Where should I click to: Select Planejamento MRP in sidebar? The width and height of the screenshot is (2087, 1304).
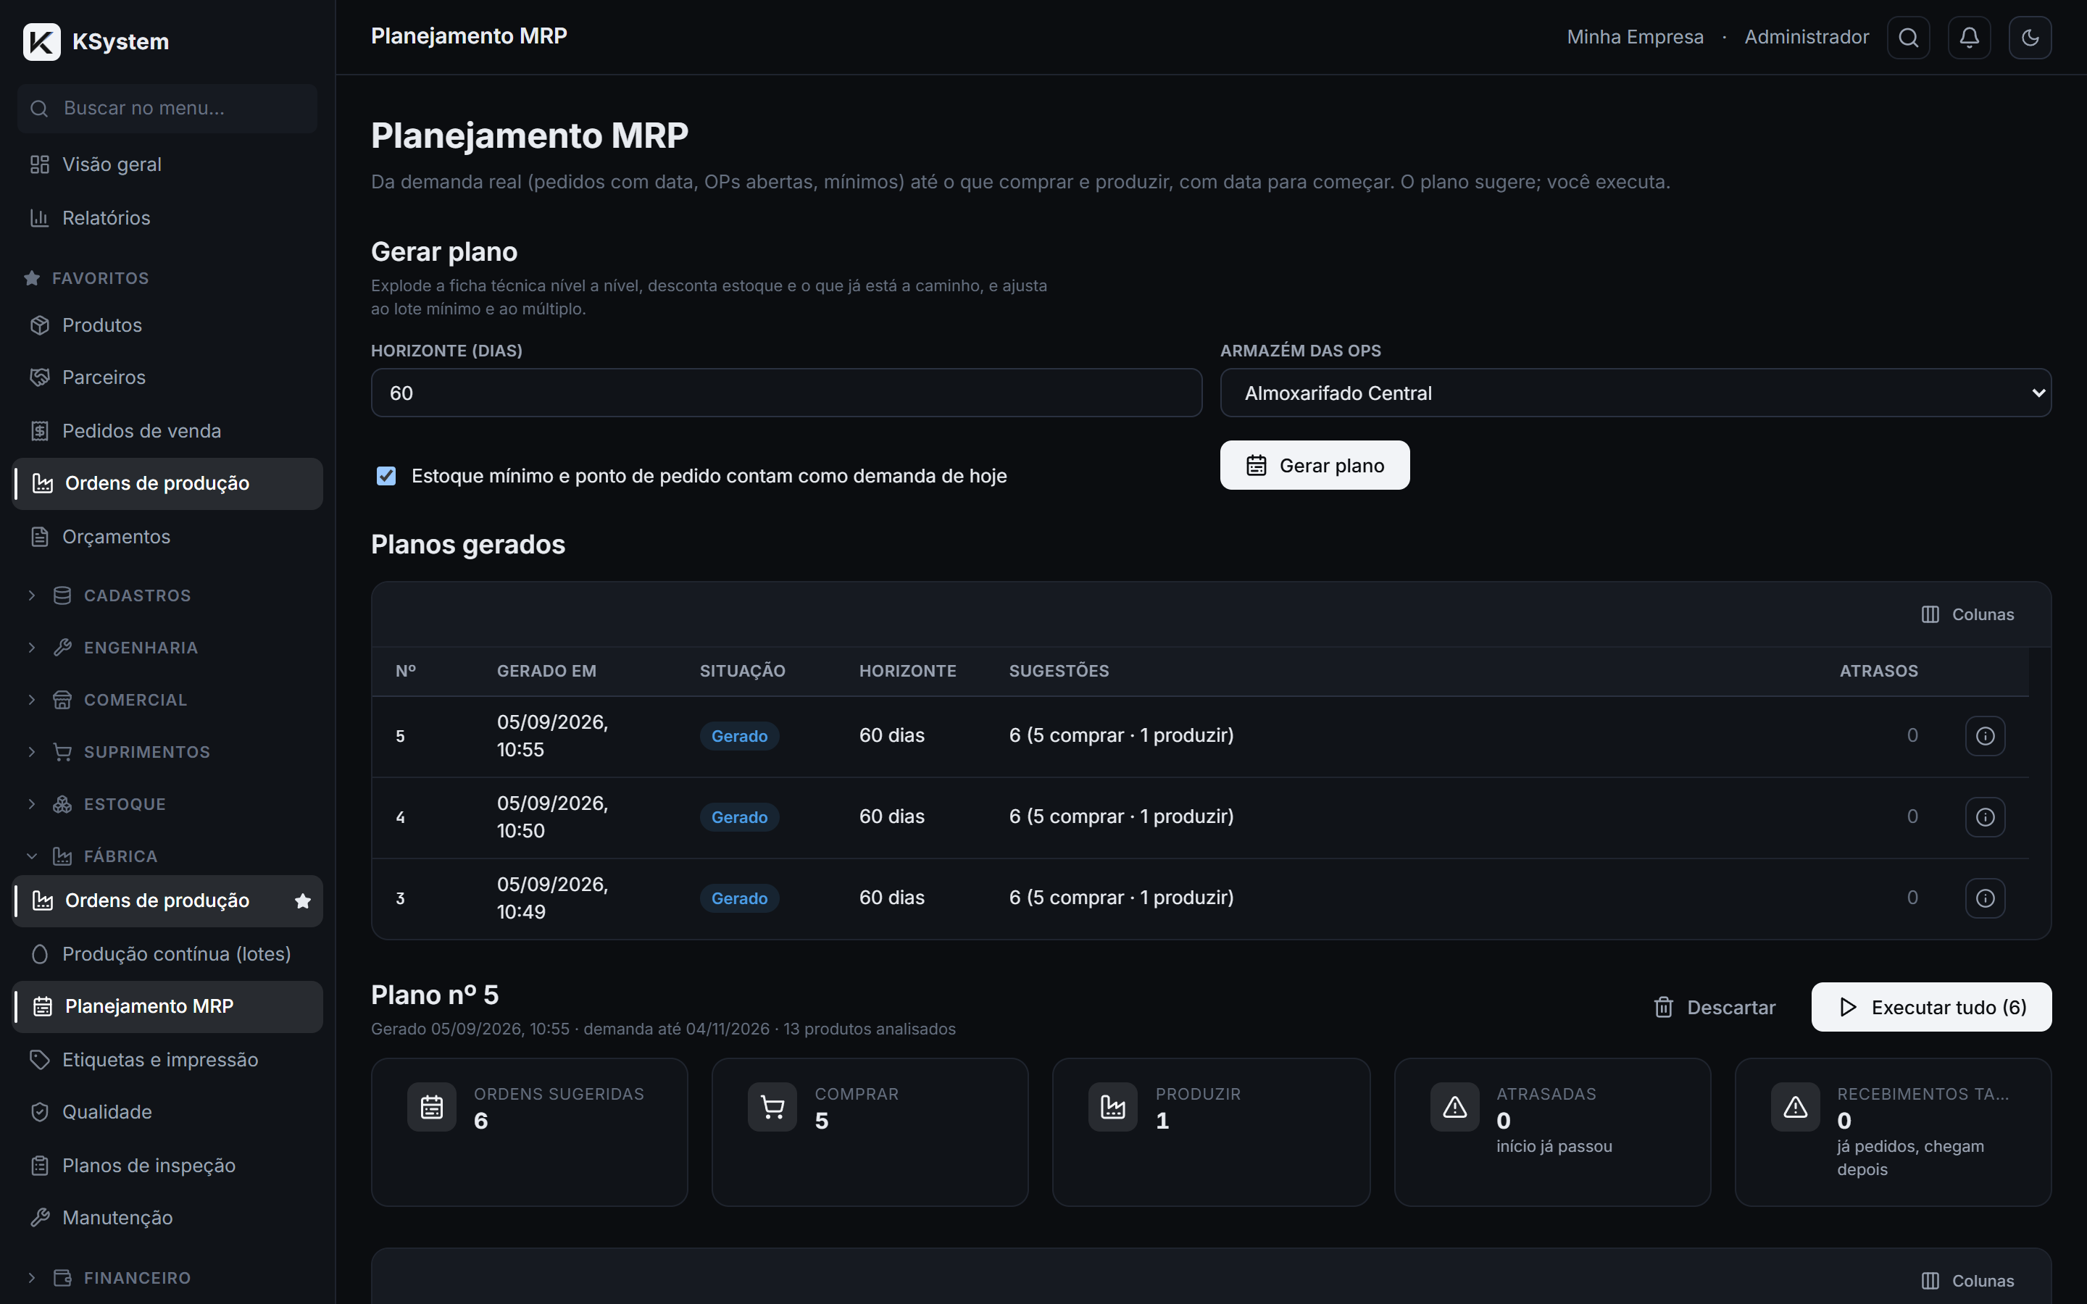(167, 1006)
